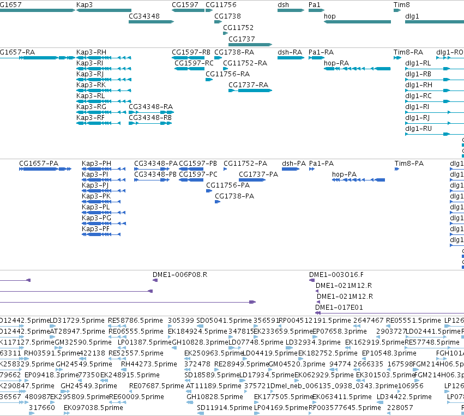The height and width of the screenshot is (416, 464).
Task: Click the Kap3-PK protein label
Action: 97,196
